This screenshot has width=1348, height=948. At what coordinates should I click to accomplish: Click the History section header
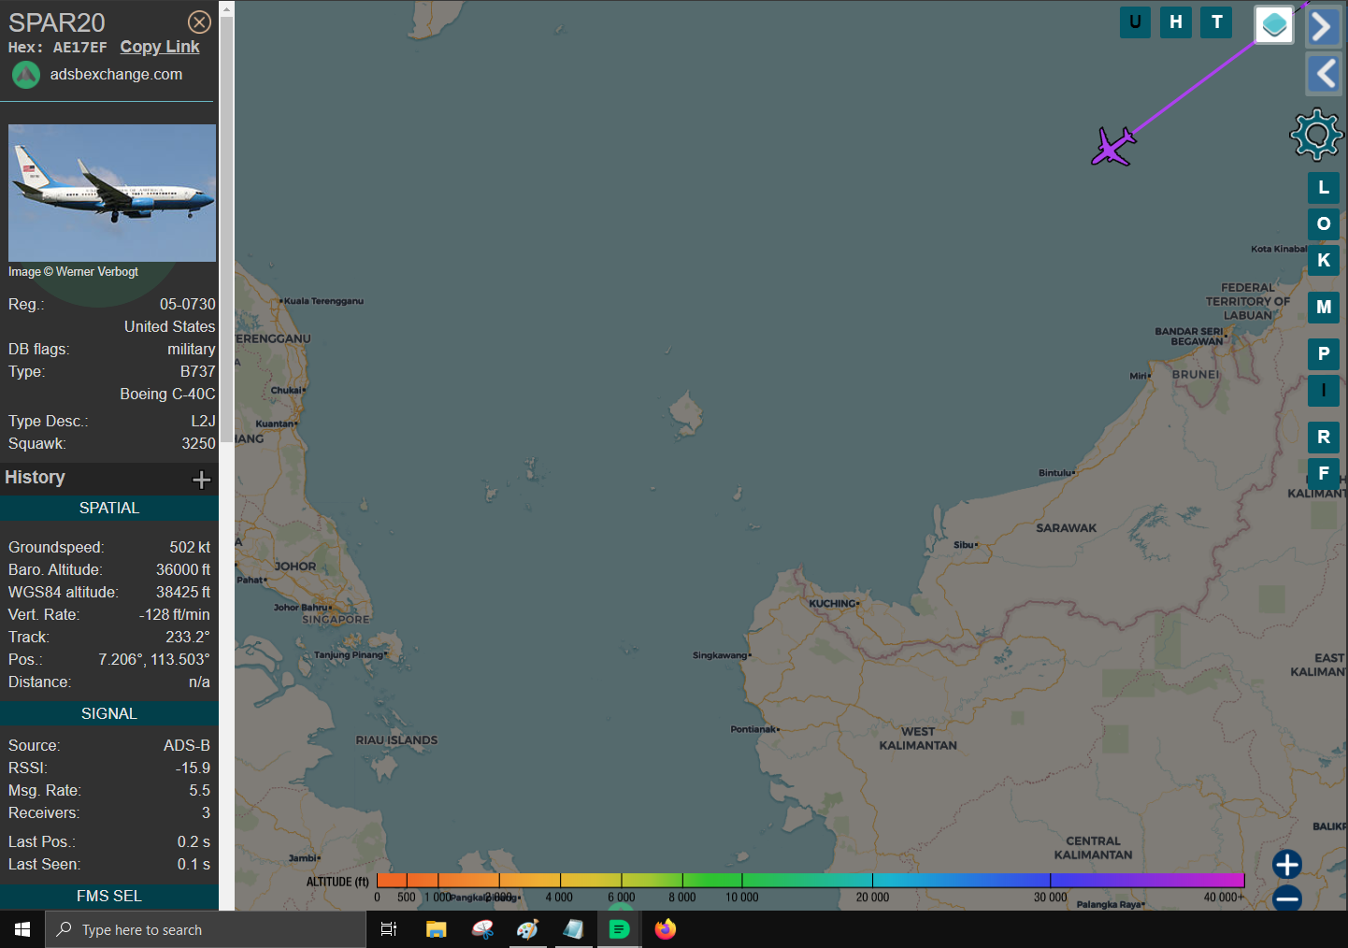tap(109, 478)
